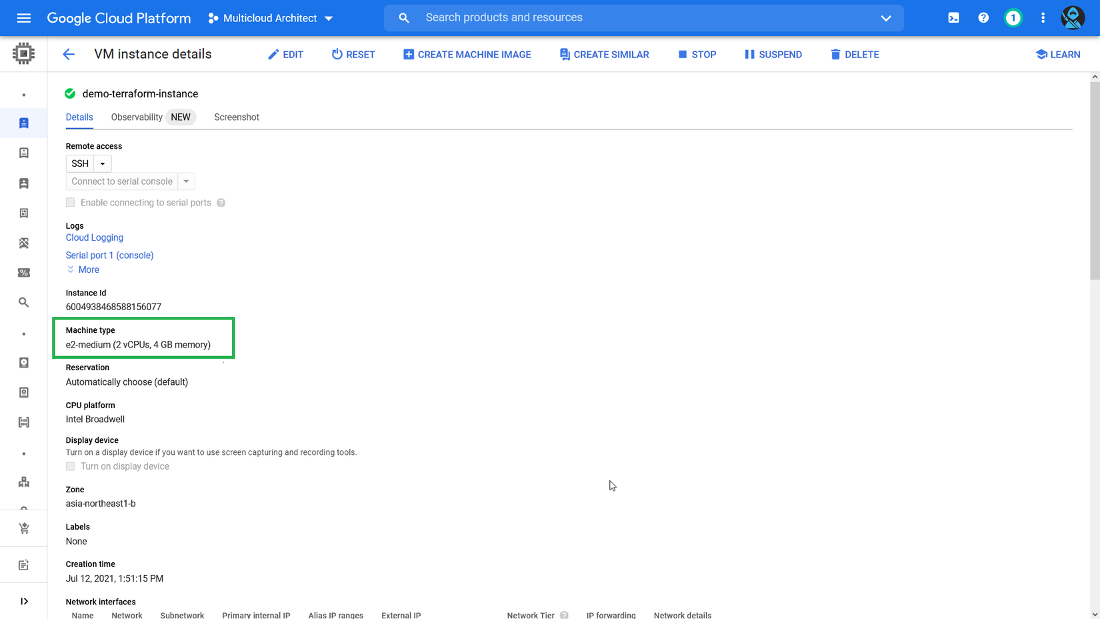Open the percent-sign Committed use discounts icon
1100x619 pixels.
click(24, 273)
